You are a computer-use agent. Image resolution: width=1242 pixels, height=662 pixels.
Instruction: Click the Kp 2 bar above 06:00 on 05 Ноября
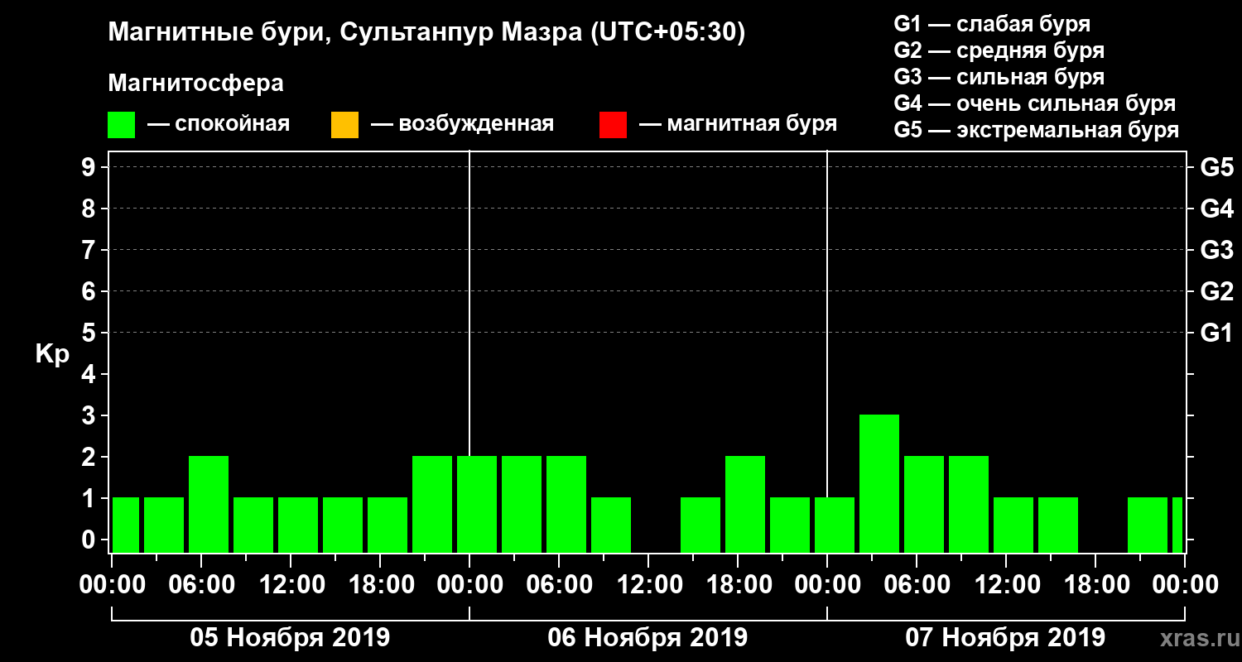209,504
